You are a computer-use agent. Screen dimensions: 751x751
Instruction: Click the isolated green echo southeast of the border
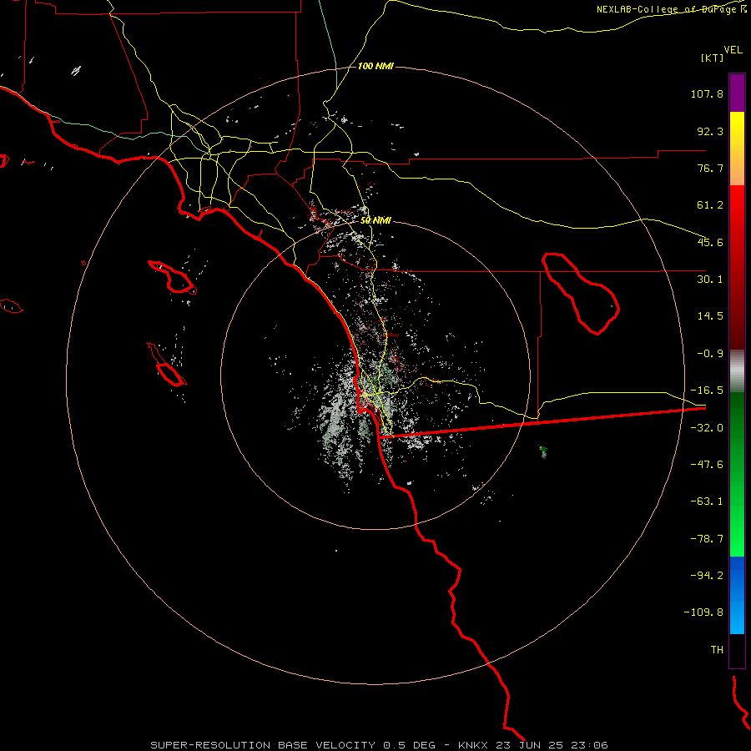[543, 451]
